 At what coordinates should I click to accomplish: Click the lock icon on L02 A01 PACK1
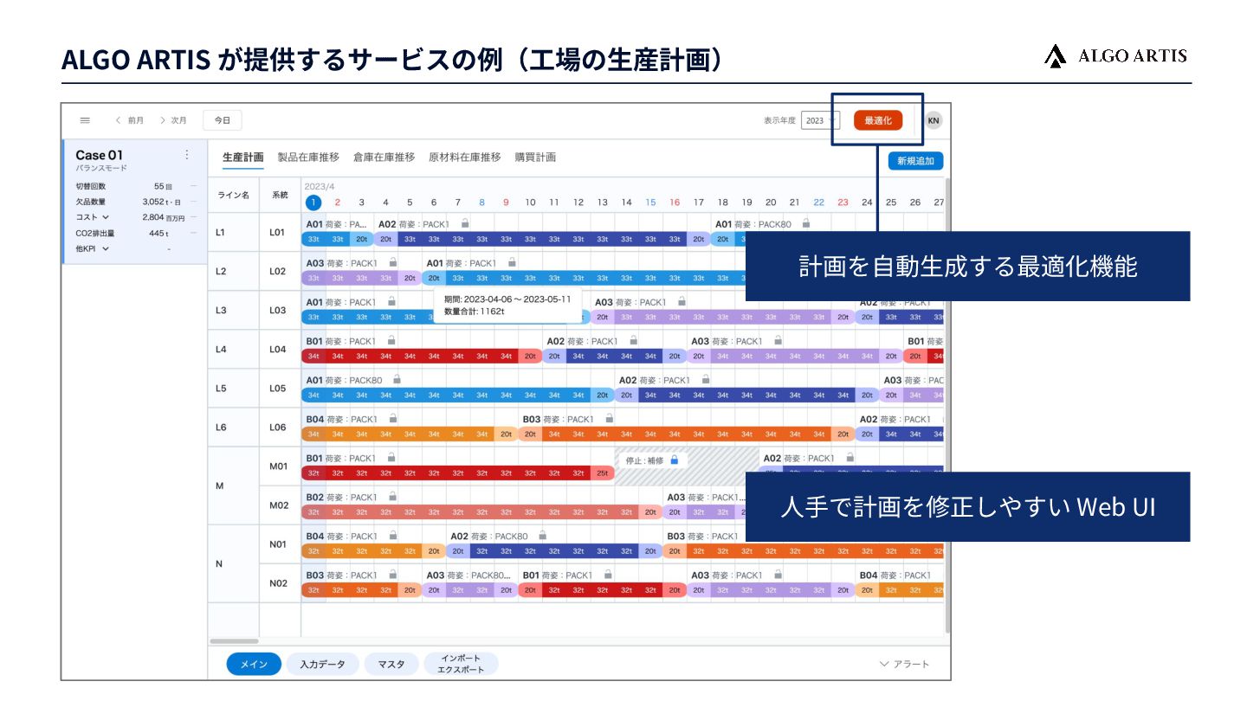[x=512, y=262]
